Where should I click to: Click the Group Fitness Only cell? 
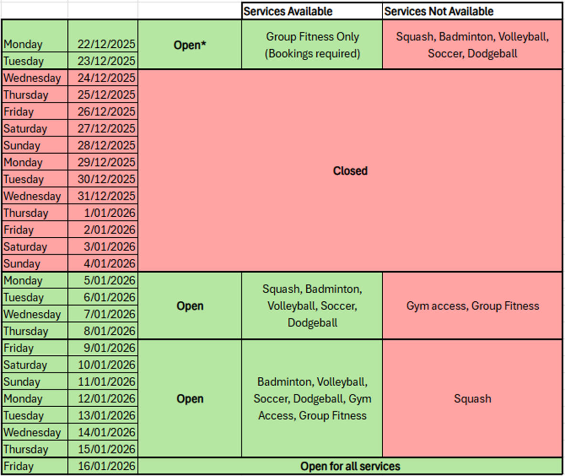[x=312, y=45]
